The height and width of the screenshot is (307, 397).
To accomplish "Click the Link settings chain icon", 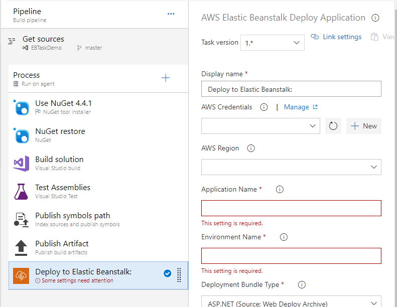I will click(315, 37).
